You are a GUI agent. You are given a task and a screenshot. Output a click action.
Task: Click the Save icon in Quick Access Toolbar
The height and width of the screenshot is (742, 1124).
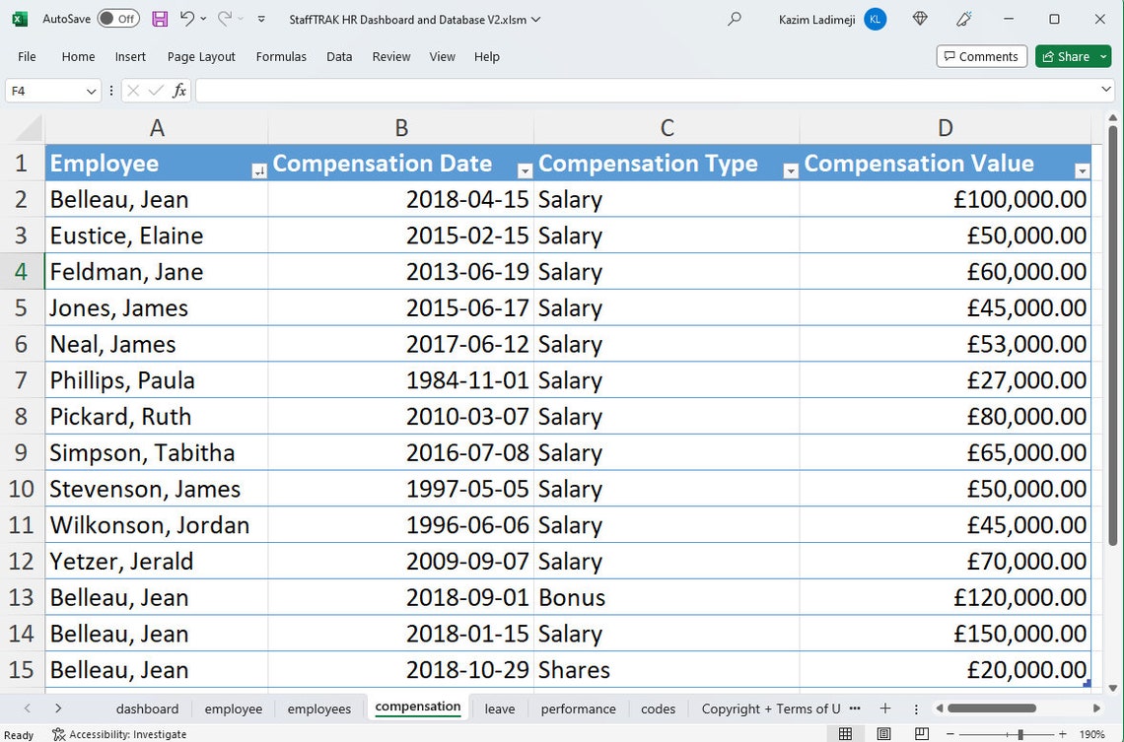pos(159,18)
